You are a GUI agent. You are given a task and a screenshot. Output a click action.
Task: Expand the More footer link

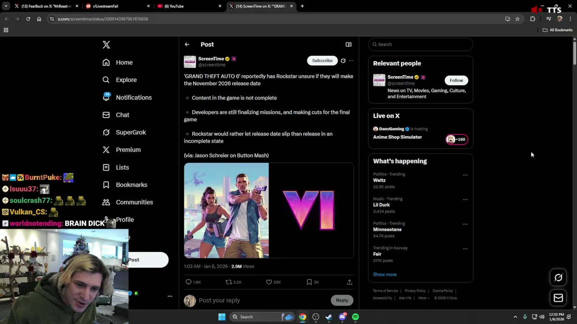click(423, 298)
